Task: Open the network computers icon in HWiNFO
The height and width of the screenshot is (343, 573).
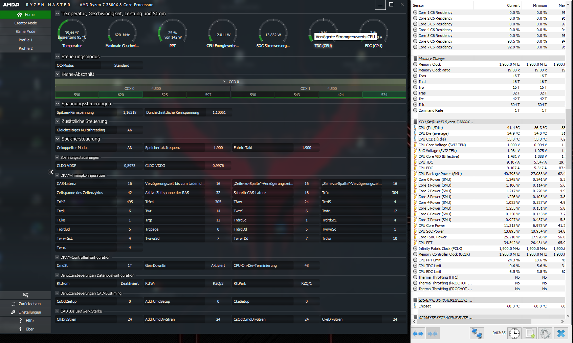Action: (x=477, y=334)
